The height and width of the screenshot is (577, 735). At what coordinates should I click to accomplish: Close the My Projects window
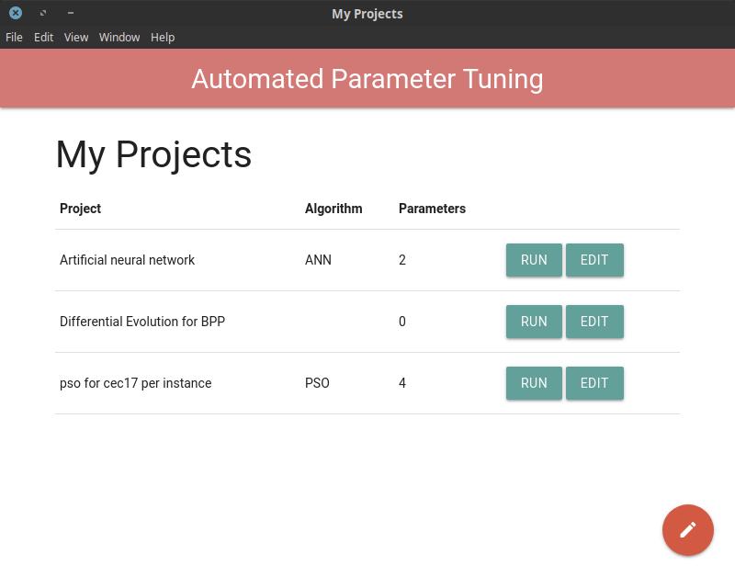(16, 13)
